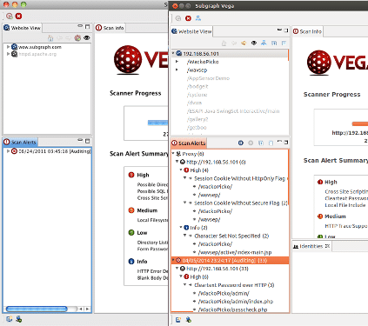This screenshot has height=326, width=368.
Task: Select /WackoPicko/passcheck.php alert
Action: coord(232,309)
